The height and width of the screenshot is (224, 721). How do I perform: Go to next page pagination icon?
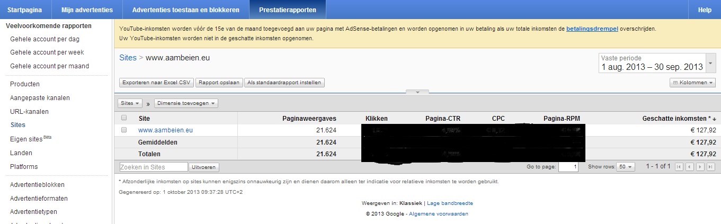[700, 167]
